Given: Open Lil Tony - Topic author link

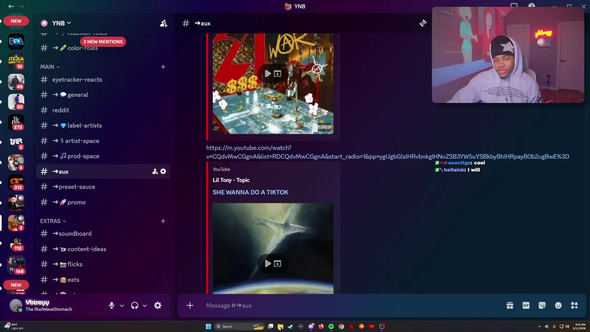Looking at the screenshot, I should point(231,180).
